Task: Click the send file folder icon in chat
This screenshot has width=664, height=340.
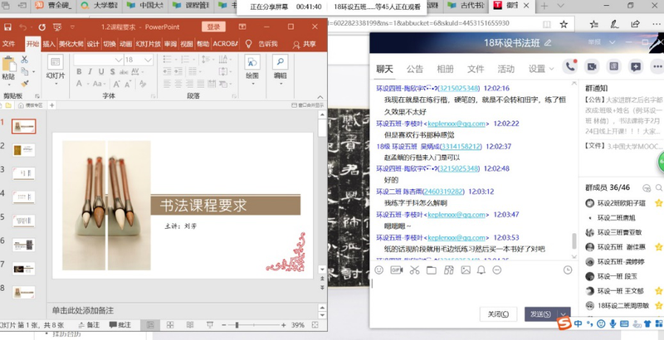Action: [x=432, y=270]
